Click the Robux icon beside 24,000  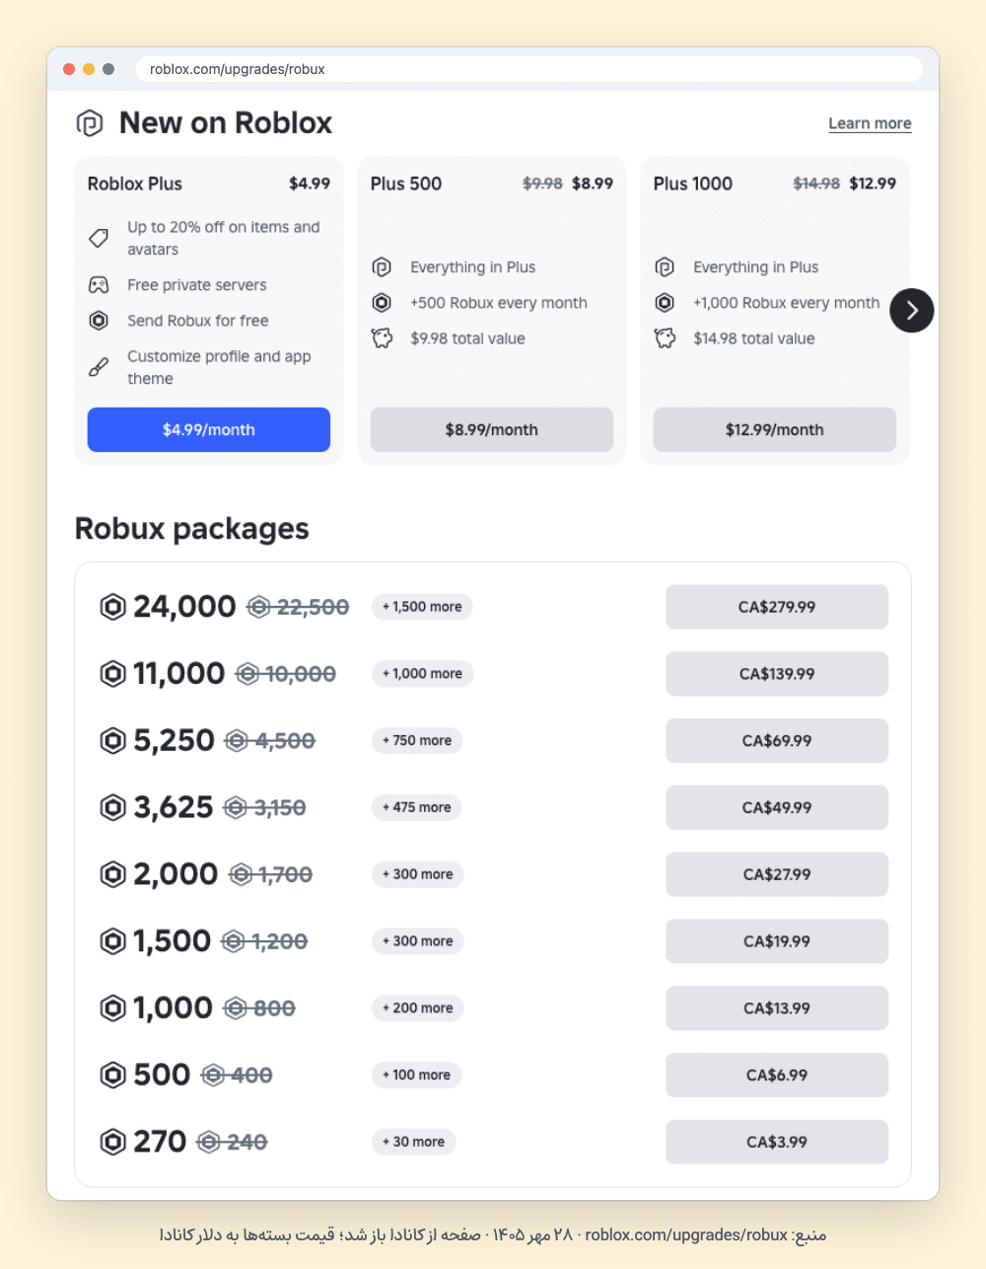(113, 607)
